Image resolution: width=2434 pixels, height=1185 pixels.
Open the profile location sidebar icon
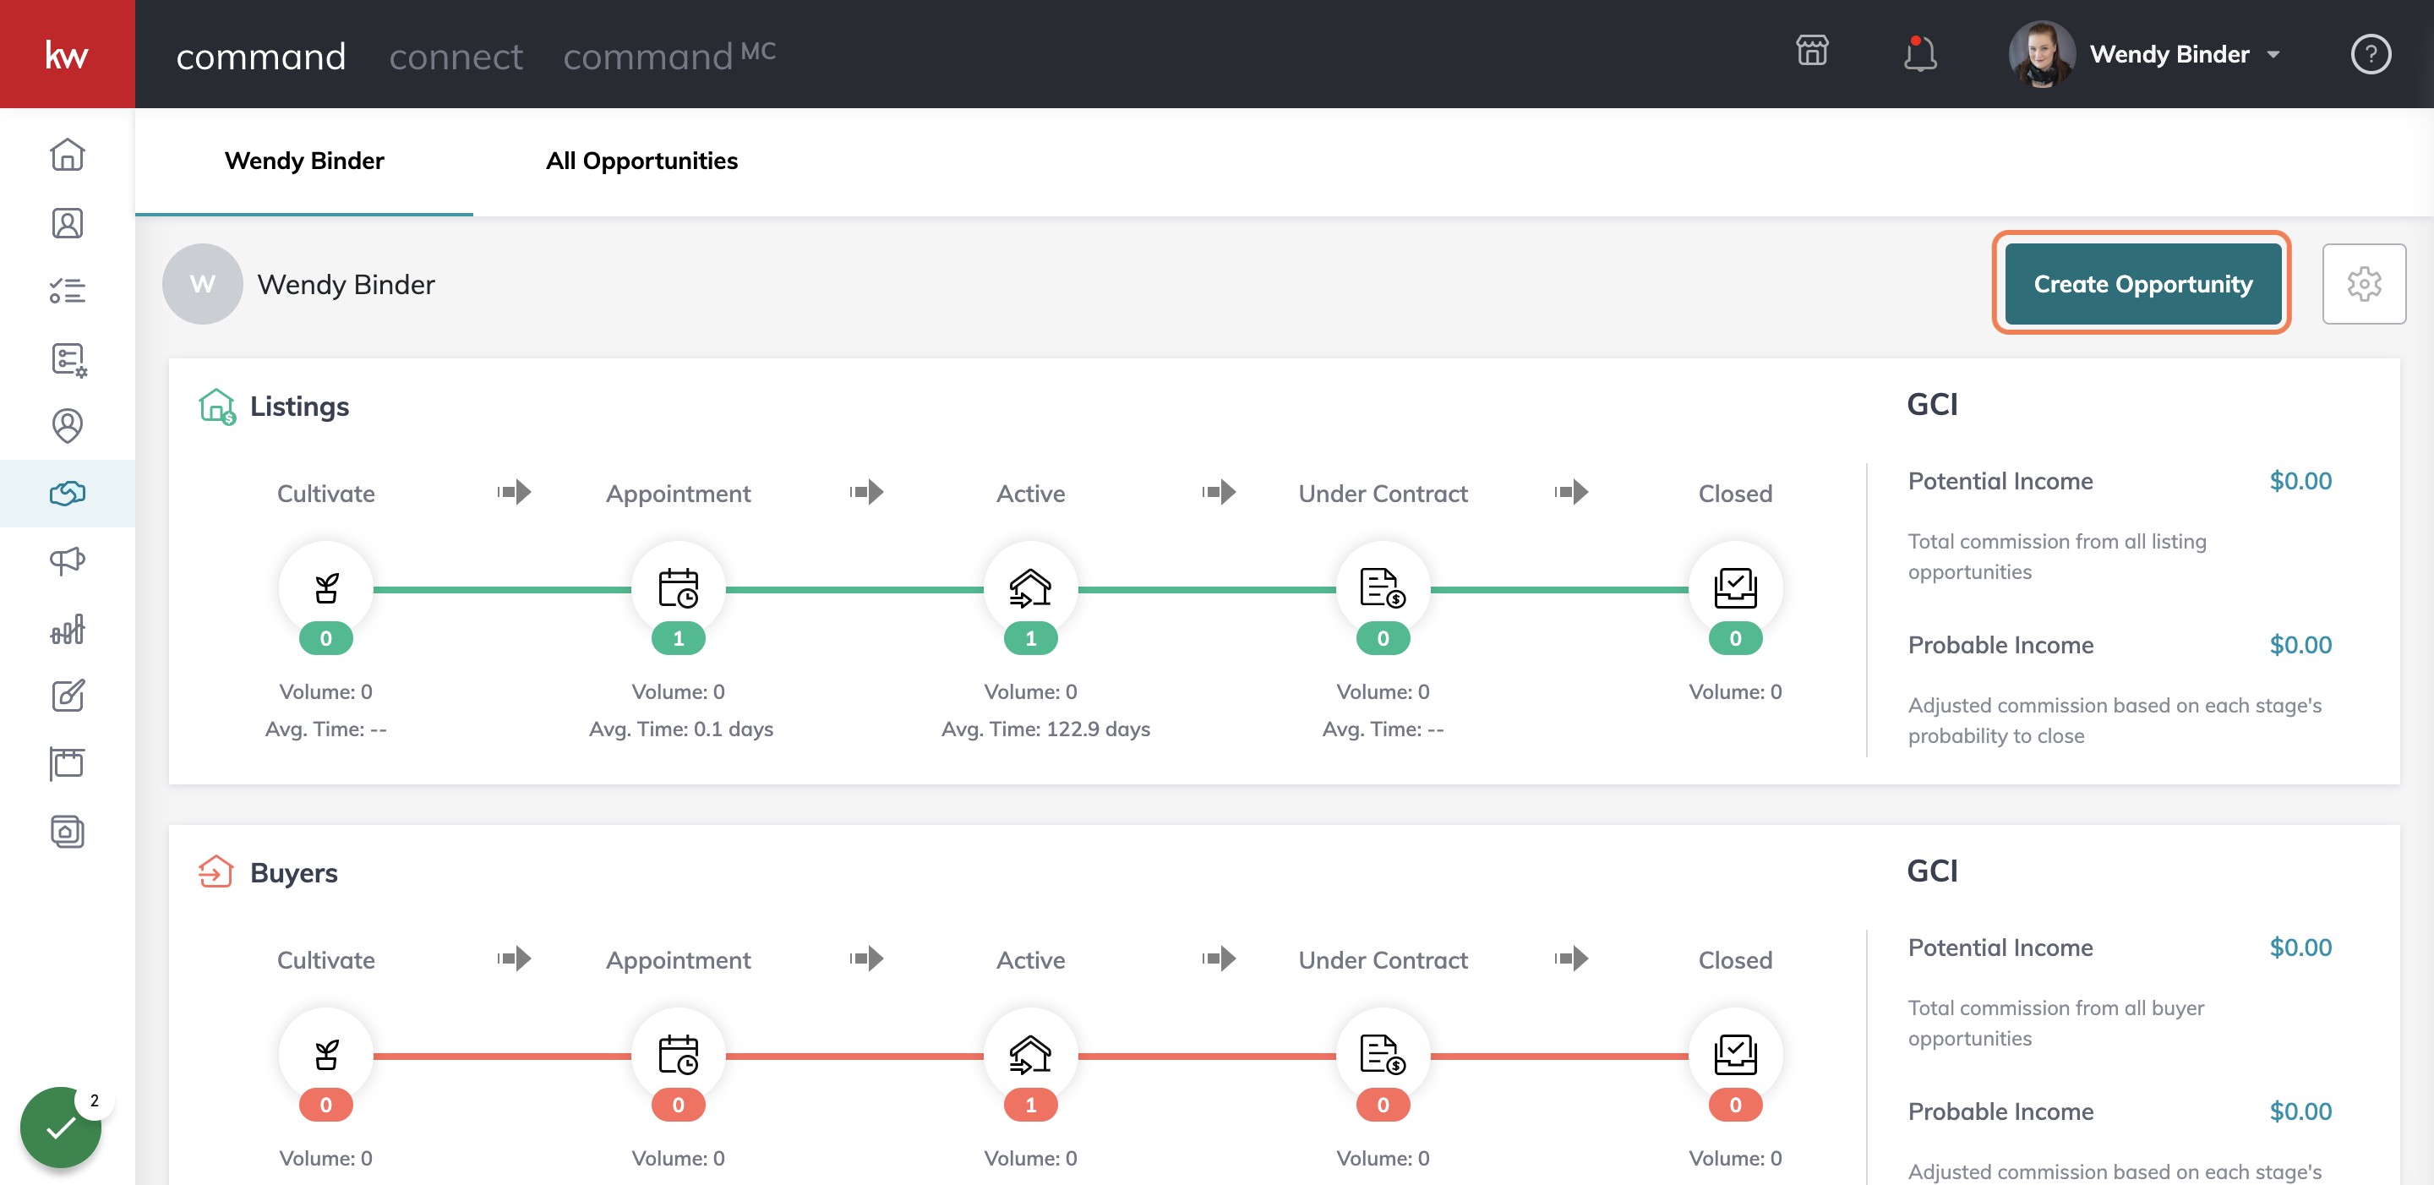tap(67, 426)
